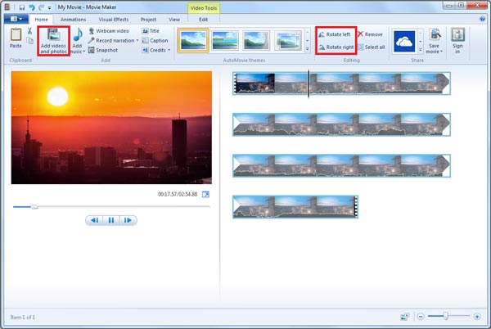Apply the third AutoMovie theme thumbnail
The width and height of the screenshot is (491, 329).
(256, 40)
